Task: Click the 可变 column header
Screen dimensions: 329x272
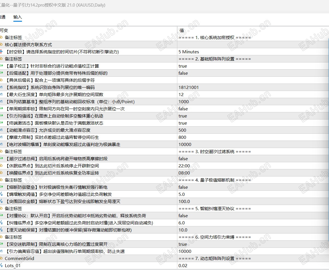Action: (x=4, y=31)
